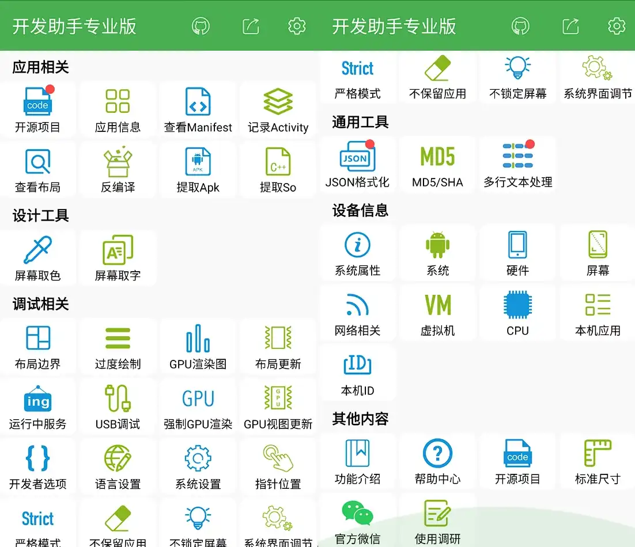Viewport: 635px width, 547px height.
Task: Open the 查看Manifest tool
Action: click(198, 110)
